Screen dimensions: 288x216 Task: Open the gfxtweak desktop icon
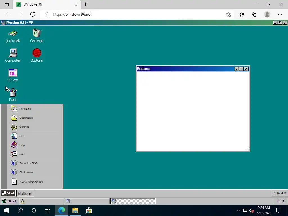(x=13, y=36)
